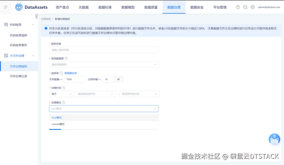The height and width of the screenshot is (165, 284).
Task: Choose the remote模式 option
Action: [104, 124]
